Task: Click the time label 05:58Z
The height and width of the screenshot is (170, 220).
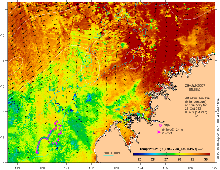Action: [x=194, y=89]
